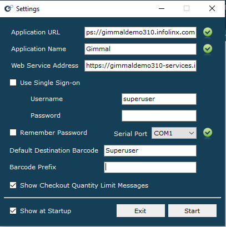Focus the Application URL field
Viewport: 226px width, 227px height.
[x=140, y=33]
